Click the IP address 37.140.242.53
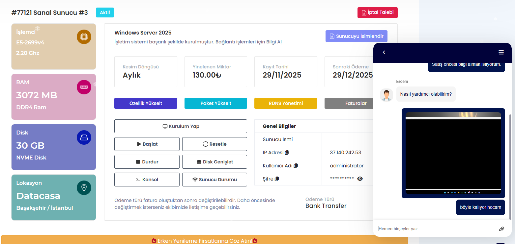The height and width of the screenshot is (244, 515). [x=345, y=153]
